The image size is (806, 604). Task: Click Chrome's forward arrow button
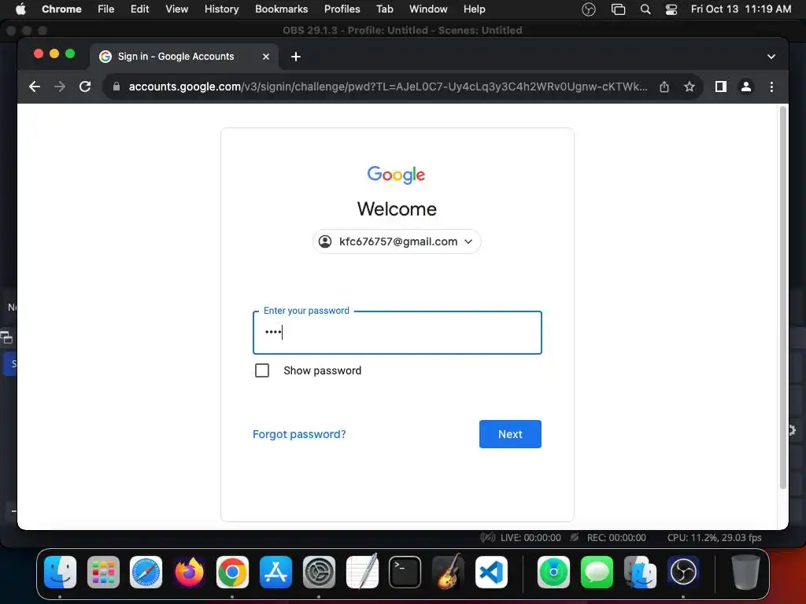[60, 87]
